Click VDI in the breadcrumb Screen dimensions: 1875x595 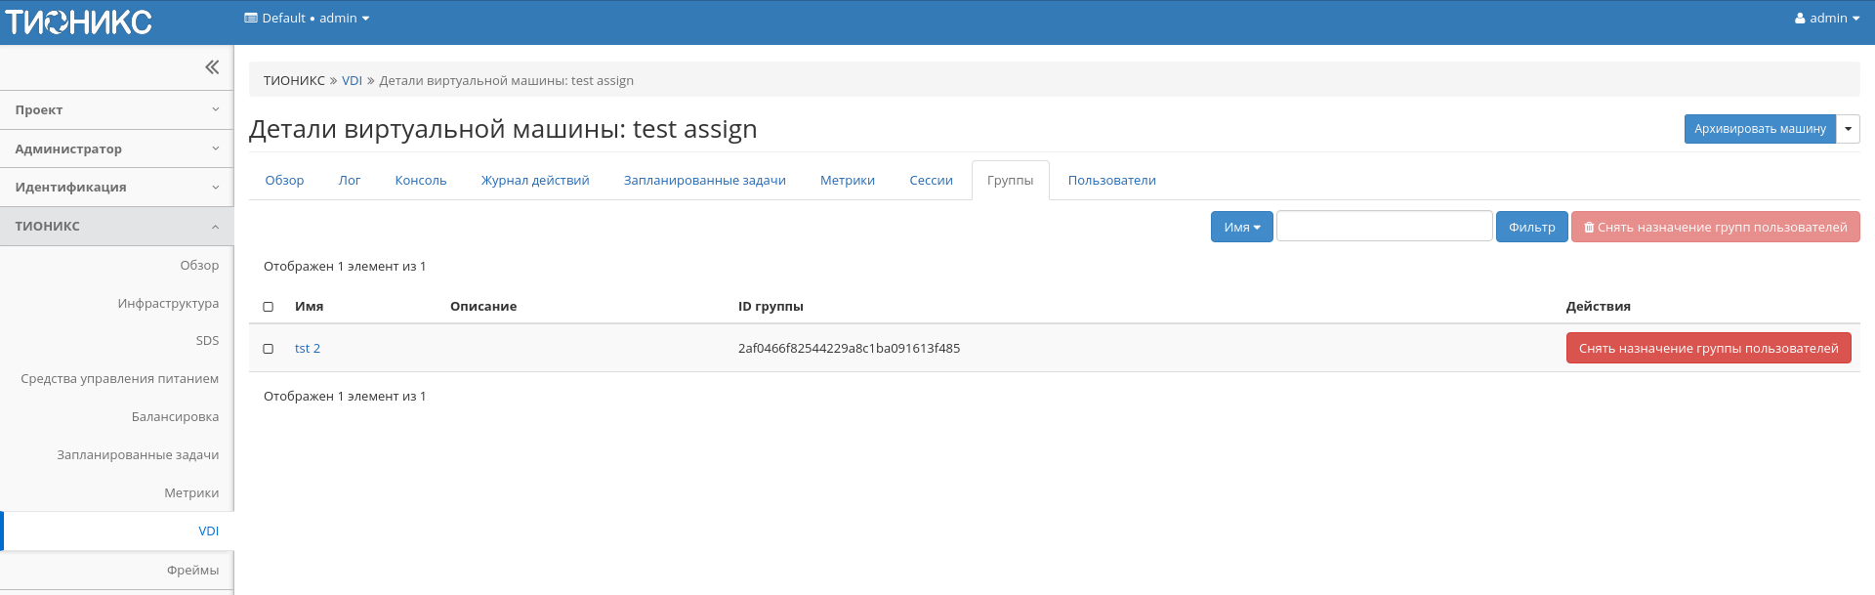pyautogui.click(x=352, y=81)
